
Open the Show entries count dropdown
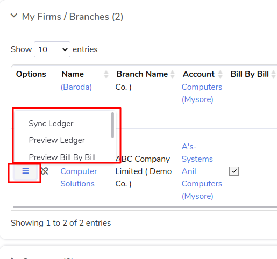[52, 49]
